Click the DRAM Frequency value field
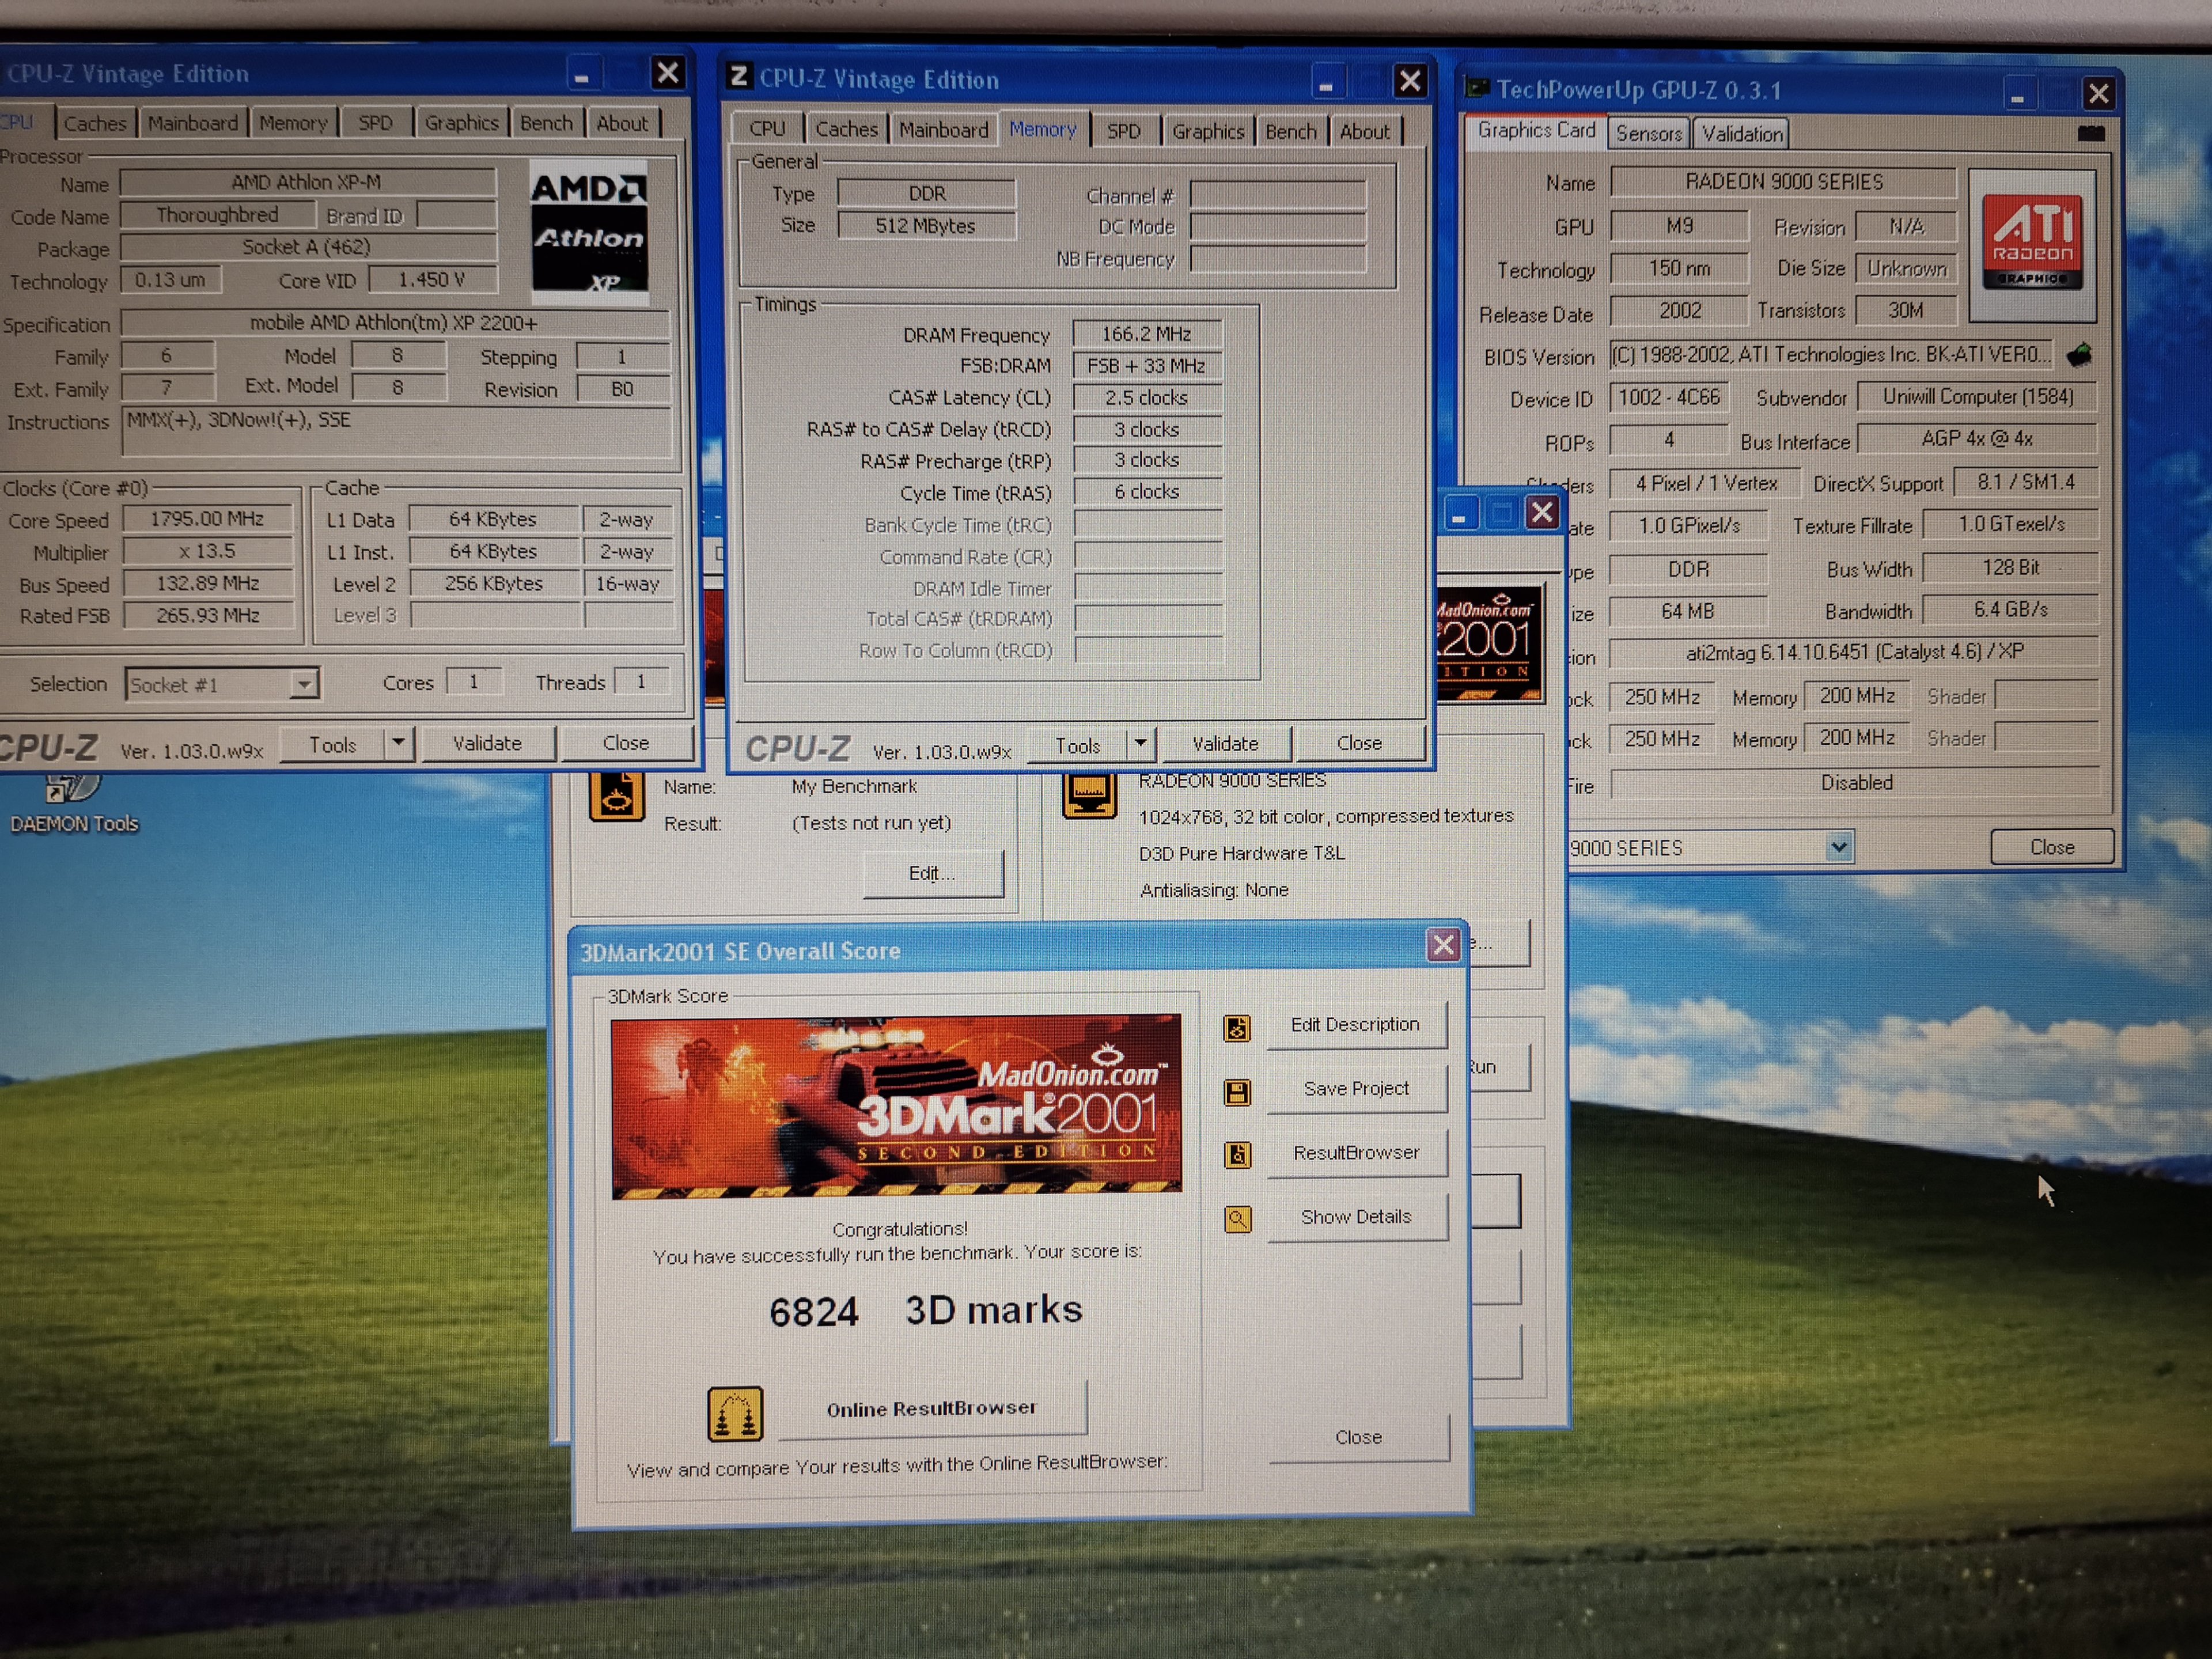Viewport: 2212px width, 1659px height. click(1146, 334)
